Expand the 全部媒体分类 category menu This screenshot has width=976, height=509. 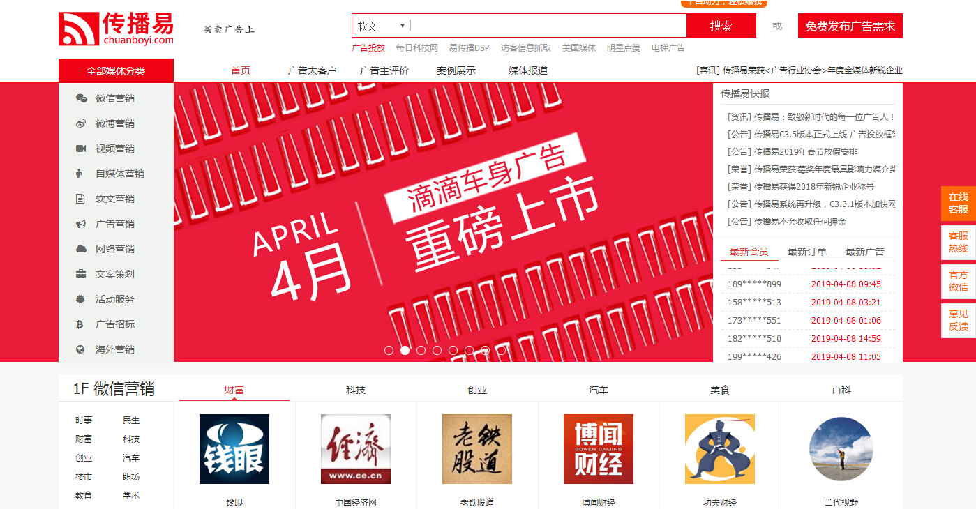point(116,70)
